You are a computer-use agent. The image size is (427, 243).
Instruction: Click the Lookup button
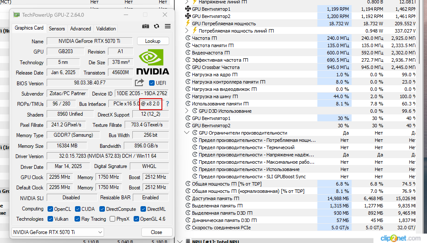pos(153,41)
